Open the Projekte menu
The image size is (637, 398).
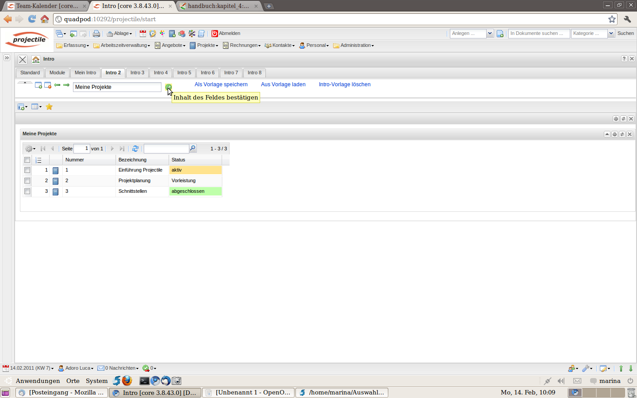coord(204,46)
